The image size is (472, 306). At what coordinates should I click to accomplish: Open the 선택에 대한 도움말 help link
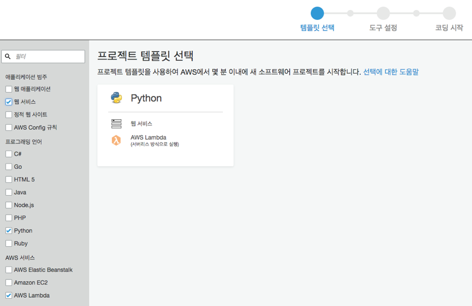391,72
